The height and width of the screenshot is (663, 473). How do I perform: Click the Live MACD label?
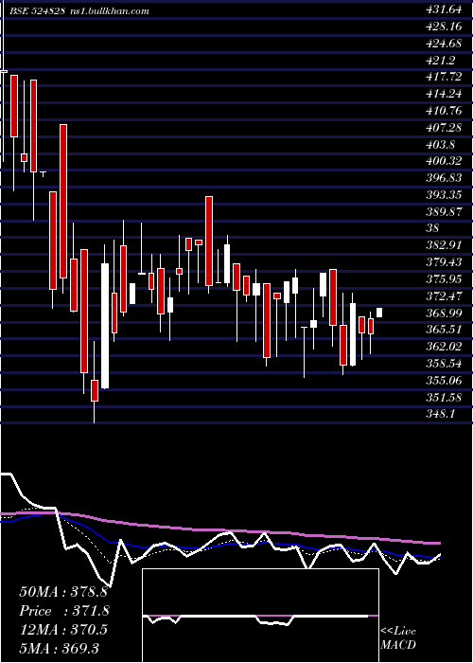click(398, 637)
